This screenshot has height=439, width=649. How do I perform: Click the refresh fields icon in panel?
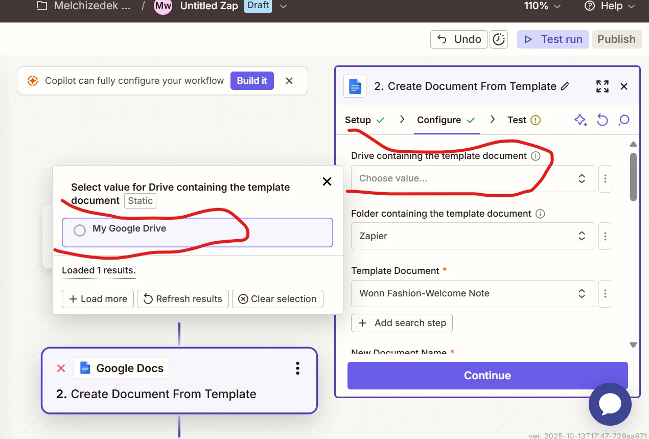click(x=602, y=120)
